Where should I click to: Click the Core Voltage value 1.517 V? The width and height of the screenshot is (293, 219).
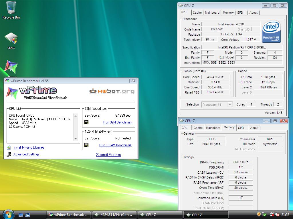pos(251,39)
